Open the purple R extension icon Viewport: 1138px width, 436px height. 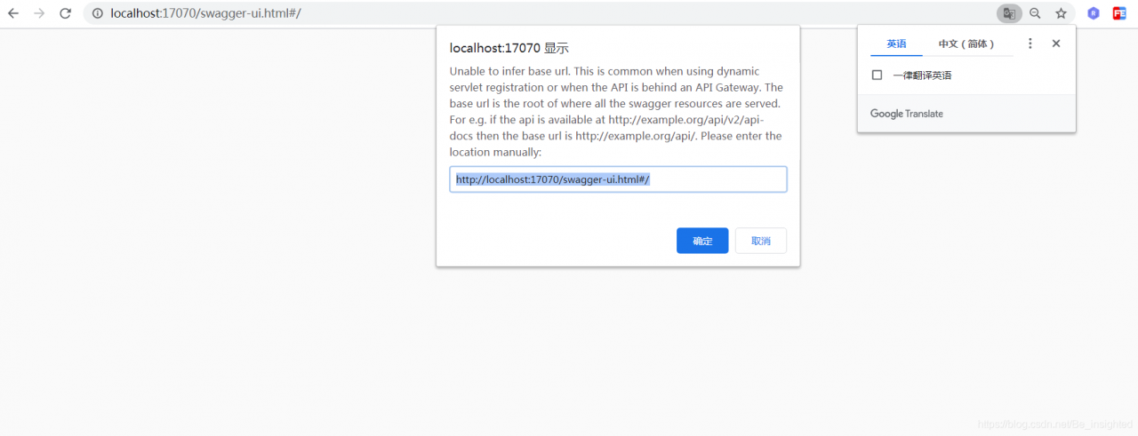[x=1094, y=13]
